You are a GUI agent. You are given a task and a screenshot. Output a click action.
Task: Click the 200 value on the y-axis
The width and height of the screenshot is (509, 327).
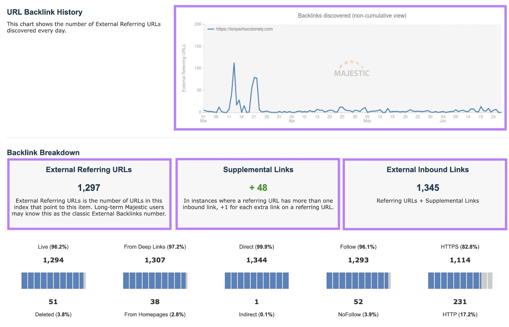pos(198,24)
